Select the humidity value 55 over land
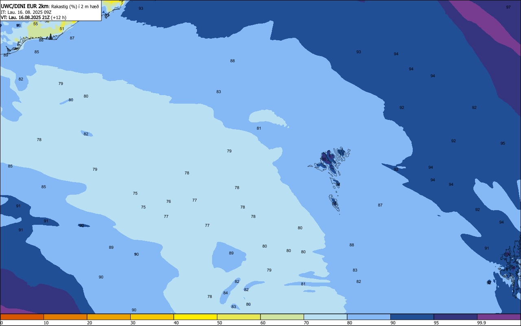The width and height of the screenshot is (521, 326). pos(35,24)
